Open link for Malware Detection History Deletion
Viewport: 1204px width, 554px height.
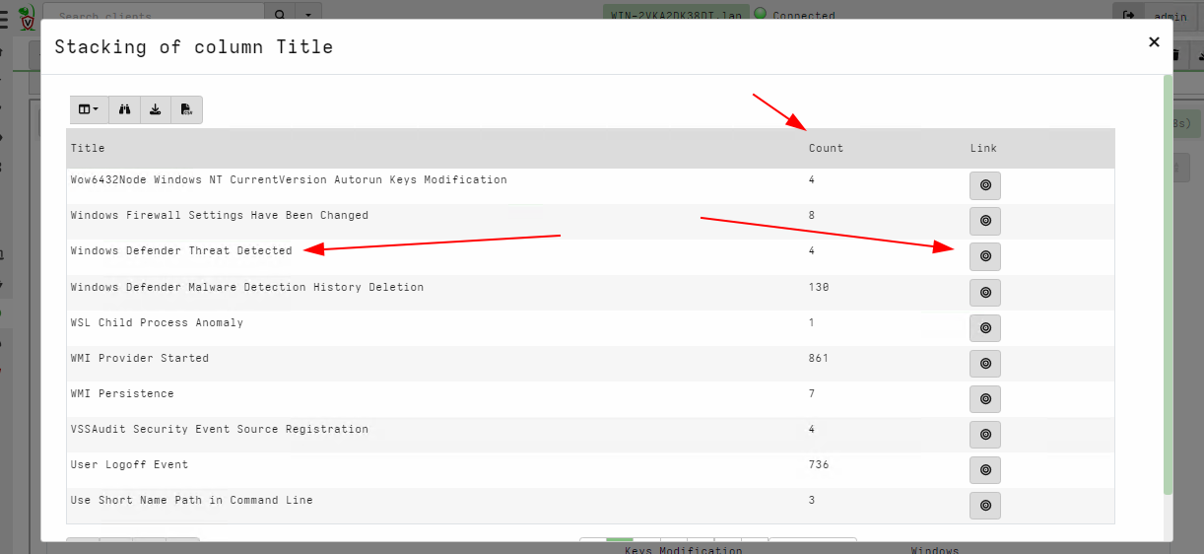pyautogui.click(x=984, y=293)
